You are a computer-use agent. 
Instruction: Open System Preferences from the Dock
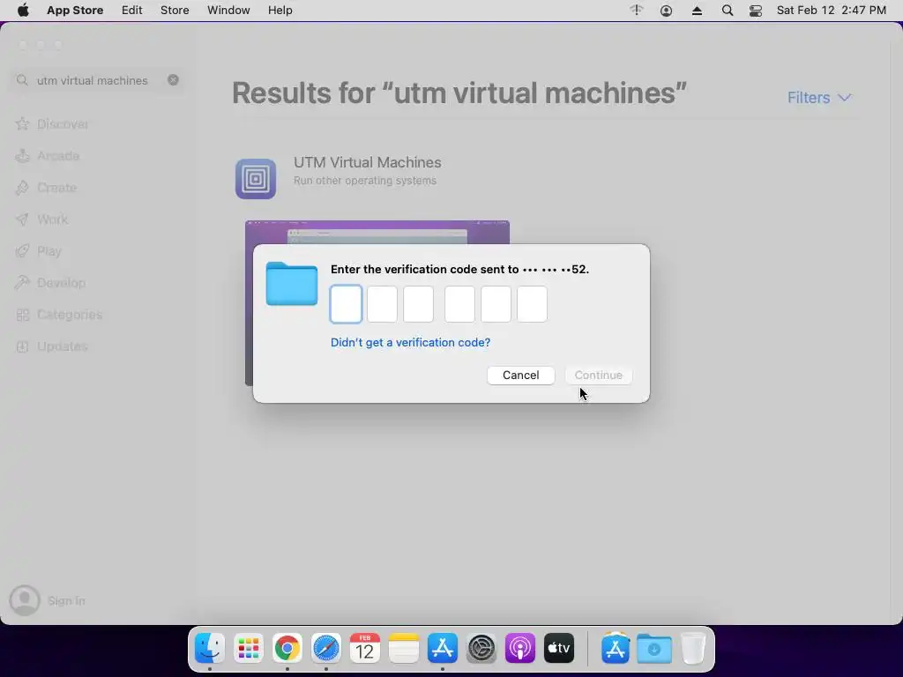(481, 649)
